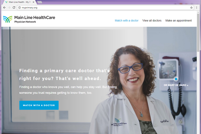The height and width of the screenshot is (134, 201).
Task: Click the page's vertical scrollbar thumb
Action: [x=198, y=33]
